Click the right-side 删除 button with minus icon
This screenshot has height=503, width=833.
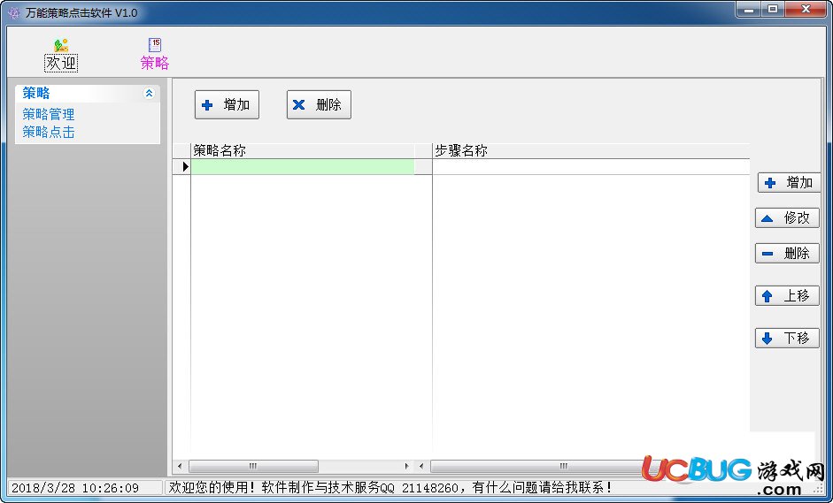[x=787, y=254]
